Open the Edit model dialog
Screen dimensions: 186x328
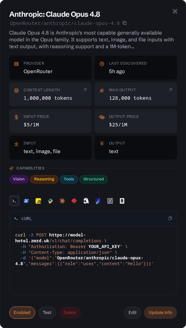tap(132, 313)
